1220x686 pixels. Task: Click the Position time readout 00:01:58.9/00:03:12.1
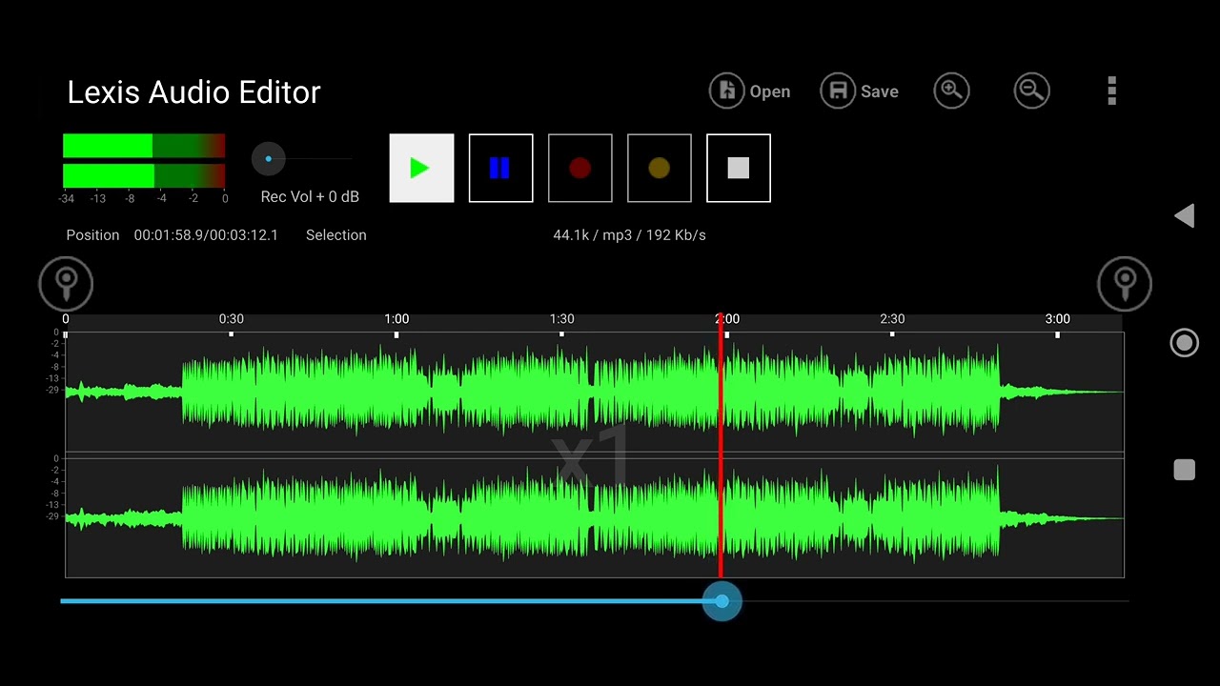click(206, 235)
